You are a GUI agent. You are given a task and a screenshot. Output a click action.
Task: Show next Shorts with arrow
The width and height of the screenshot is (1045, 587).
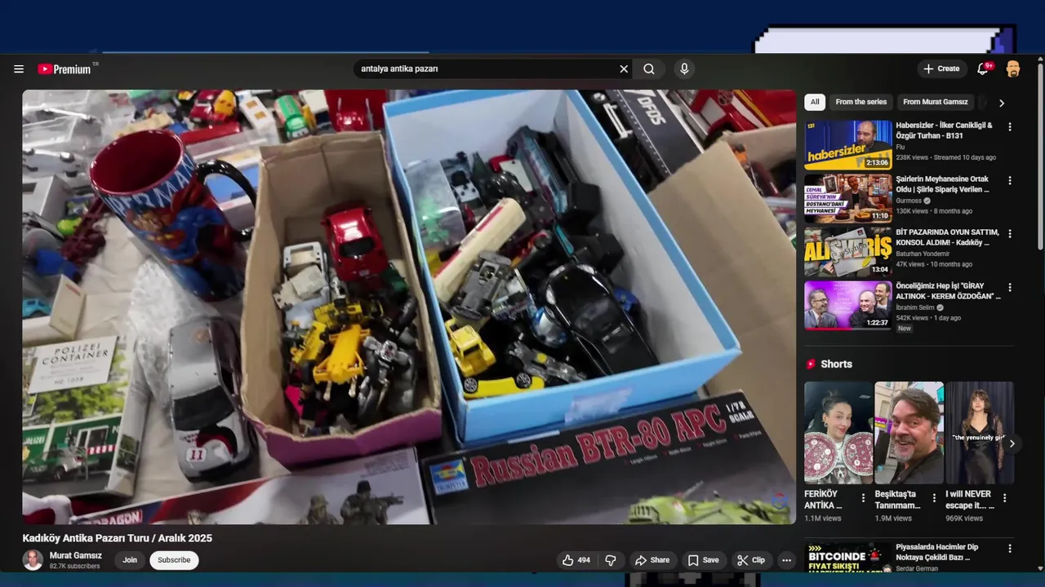pyautogui.click(x=1012, y=444)
